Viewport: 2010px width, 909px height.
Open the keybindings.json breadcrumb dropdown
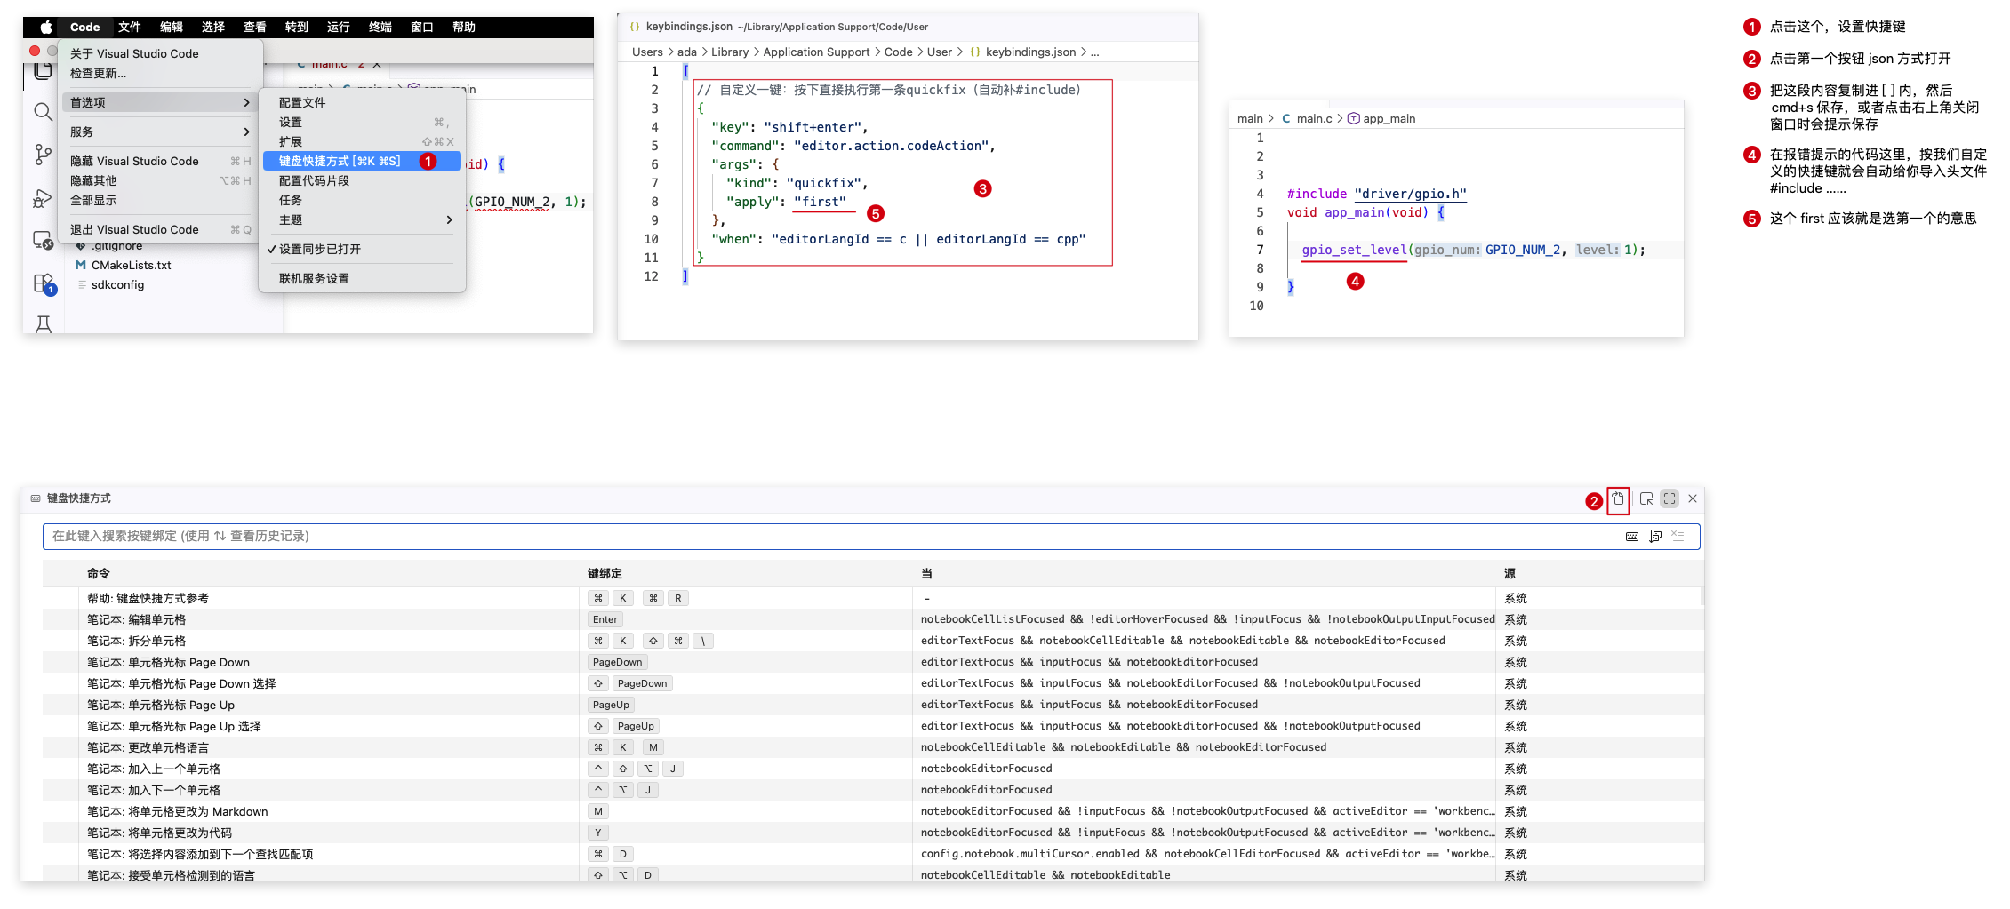pyautogui.click(x=1030, y=52)
